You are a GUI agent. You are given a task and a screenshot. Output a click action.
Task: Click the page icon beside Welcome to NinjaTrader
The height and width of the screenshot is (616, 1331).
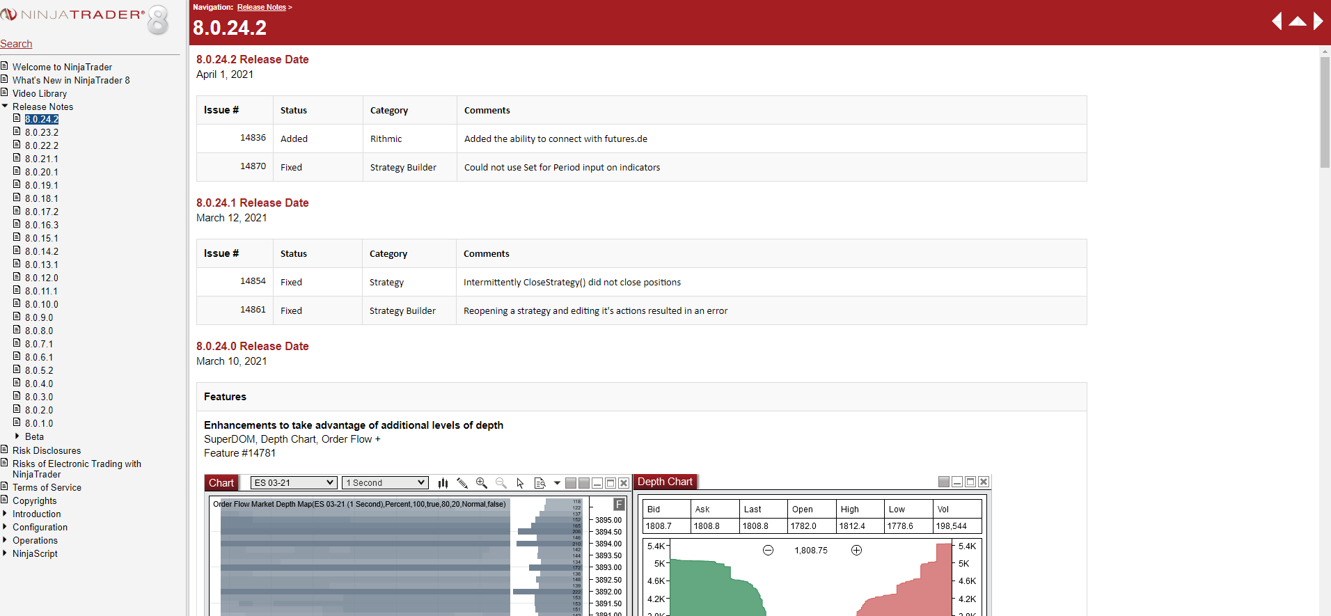(x=4, y=66)
